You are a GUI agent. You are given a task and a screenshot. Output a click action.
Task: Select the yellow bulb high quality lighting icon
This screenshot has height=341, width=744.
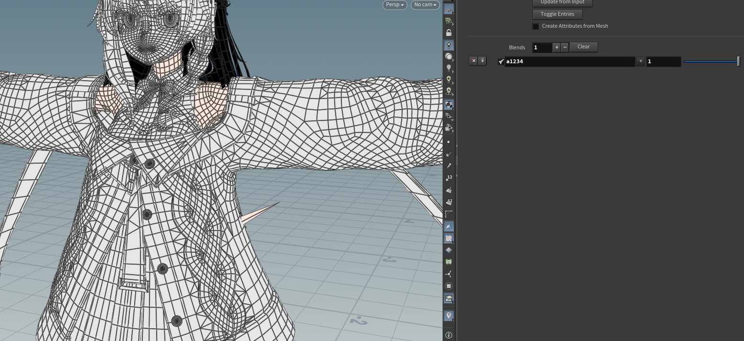tap(449, 80)
